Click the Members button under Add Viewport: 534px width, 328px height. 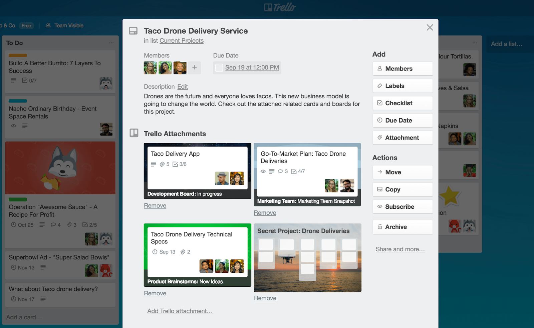(403, 69)
